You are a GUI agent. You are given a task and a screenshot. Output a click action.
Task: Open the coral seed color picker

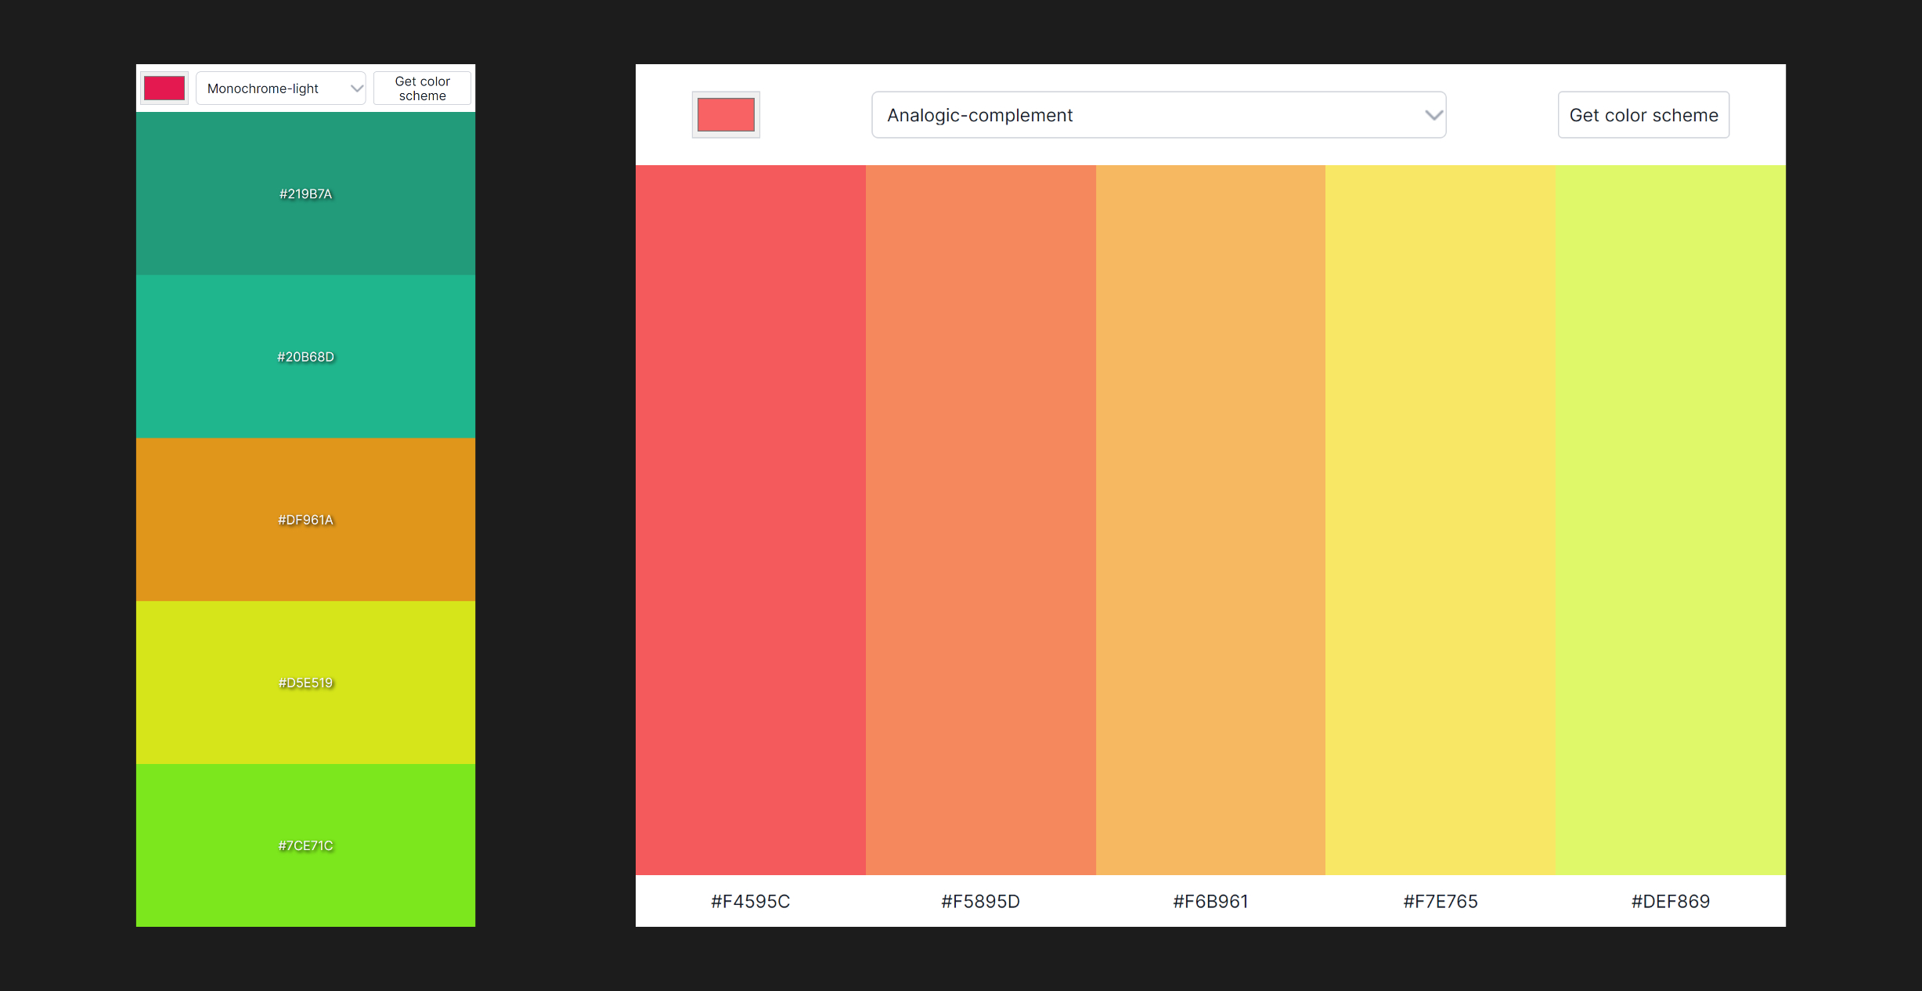[x=726, y=115]
